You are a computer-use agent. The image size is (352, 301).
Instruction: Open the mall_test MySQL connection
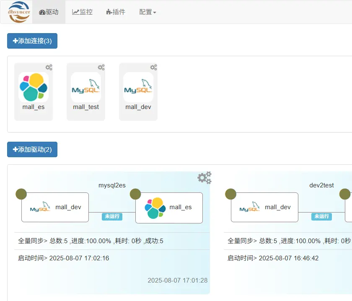(x=85, y=86)
